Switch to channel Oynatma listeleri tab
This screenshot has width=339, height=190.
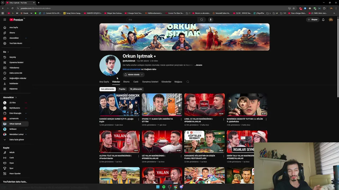[x=150, y=82]
